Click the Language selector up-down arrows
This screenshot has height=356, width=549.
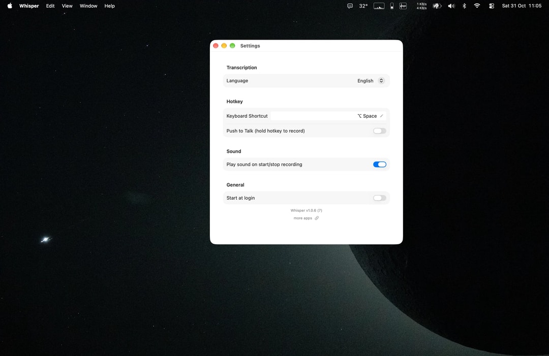tap(381, 81)
